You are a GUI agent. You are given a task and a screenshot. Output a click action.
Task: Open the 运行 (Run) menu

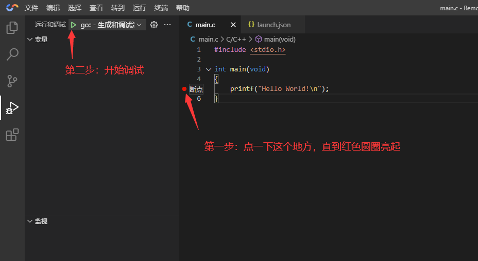click(139, 8)
